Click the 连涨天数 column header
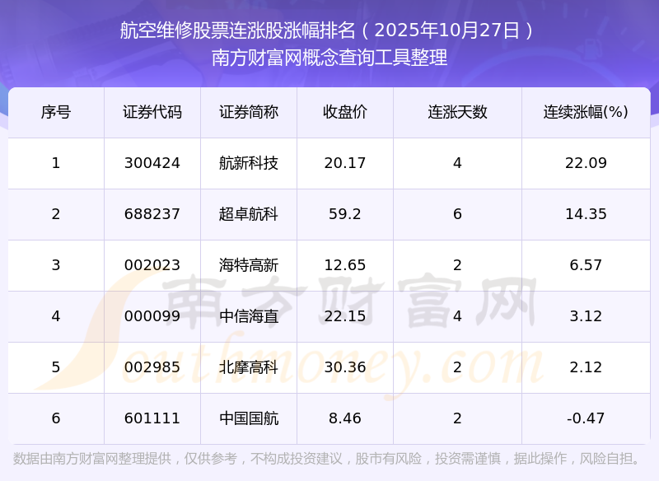 click(457, 112)
